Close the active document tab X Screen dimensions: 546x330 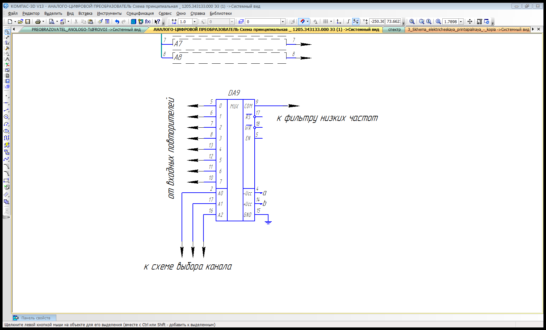539,29
